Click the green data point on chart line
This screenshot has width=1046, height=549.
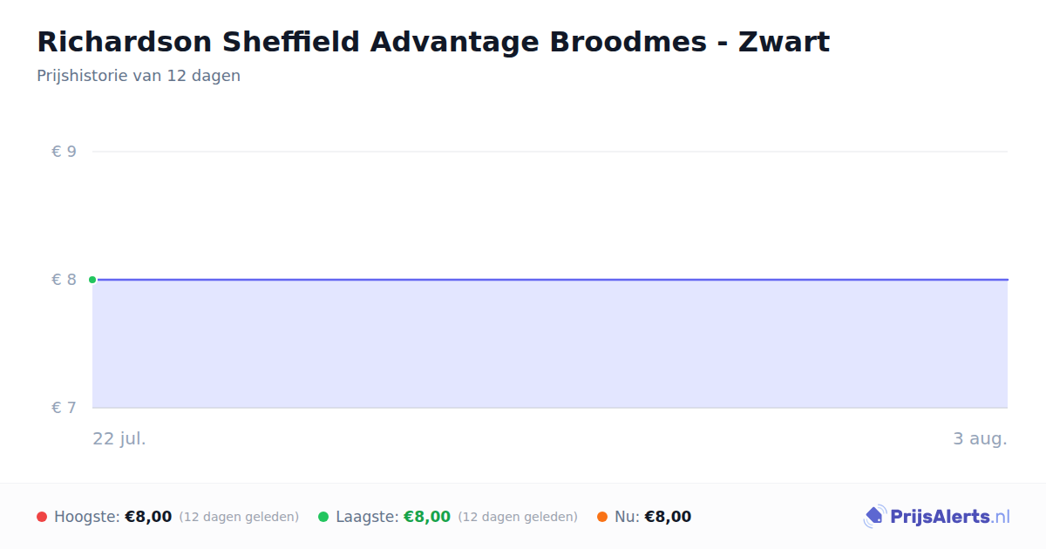coord(92,280)
